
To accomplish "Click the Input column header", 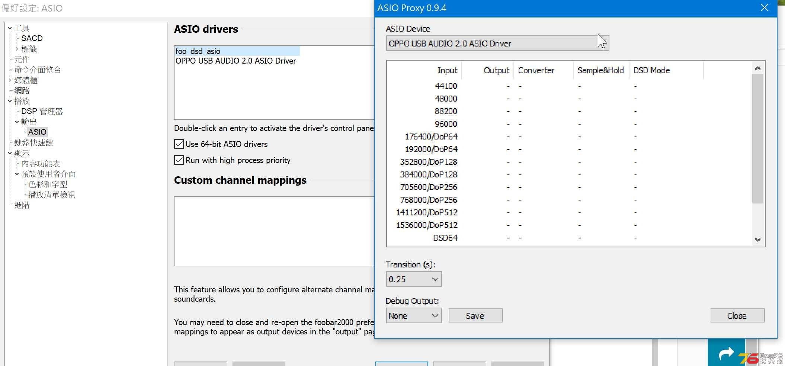I will coord(424,70).
